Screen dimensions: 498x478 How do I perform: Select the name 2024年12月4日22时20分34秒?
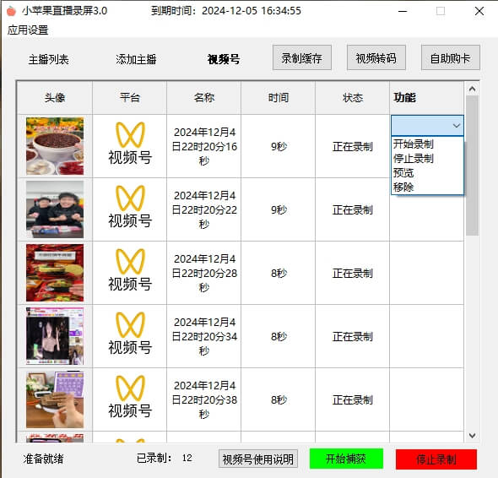(204, 336)
